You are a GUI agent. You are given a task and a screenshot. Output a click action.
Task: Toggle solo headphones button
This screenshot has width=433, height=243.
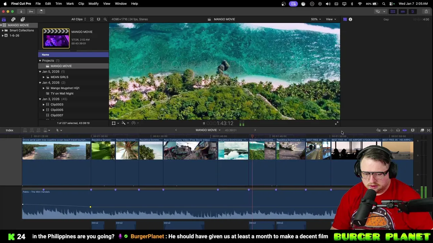[x=398, y=130]
